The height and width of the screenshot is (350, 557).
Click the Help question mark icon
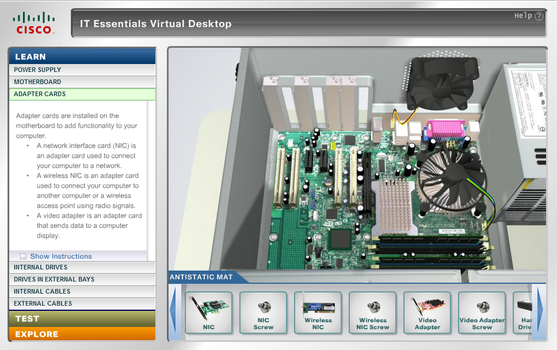coord(539,16)
